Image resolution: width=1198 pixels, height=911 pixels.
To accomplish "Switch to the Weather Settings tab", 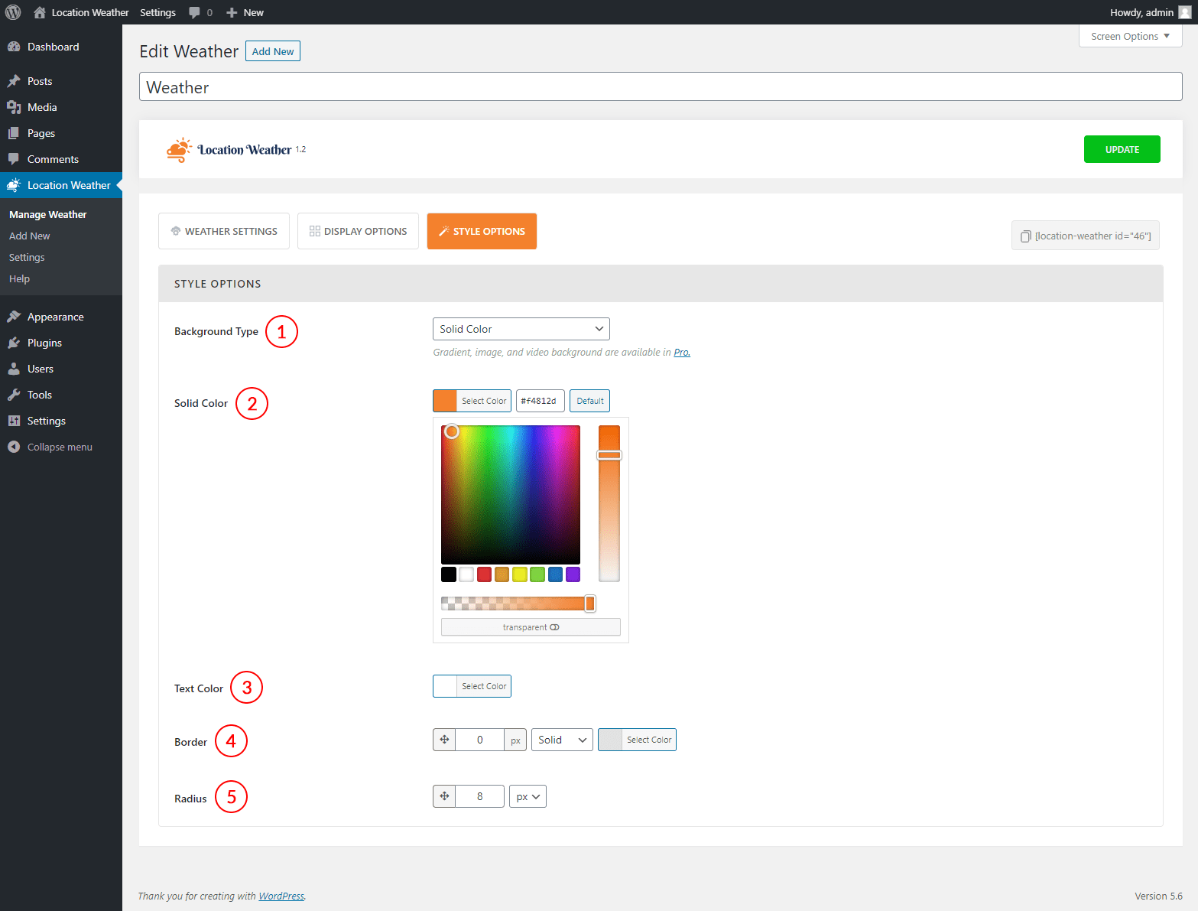I will [x=224, y=231].
